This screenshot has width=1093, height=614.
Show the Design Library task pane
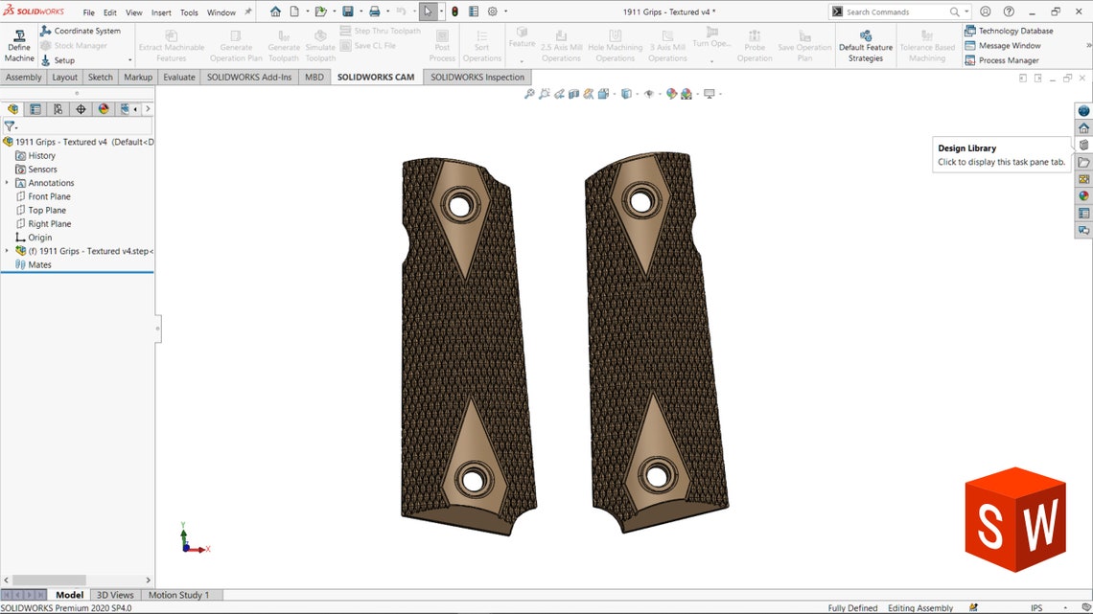(x=1083, y=144)
